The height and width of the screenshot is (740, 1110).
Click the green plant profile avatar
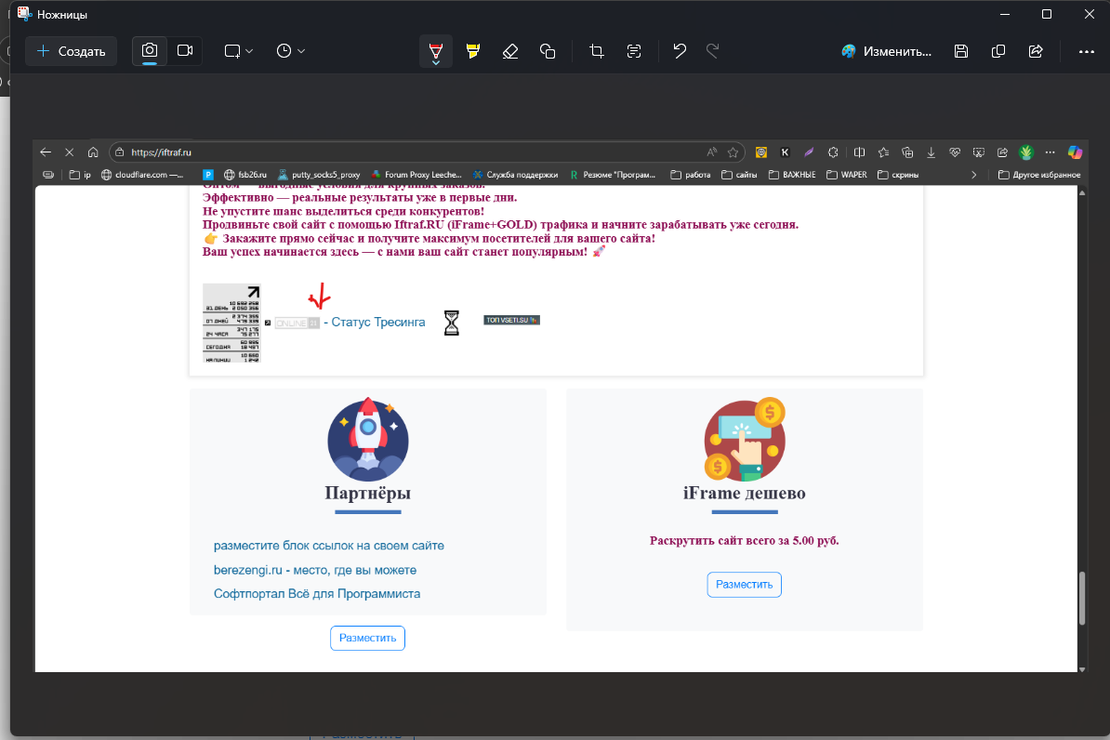coord(1025,152)
